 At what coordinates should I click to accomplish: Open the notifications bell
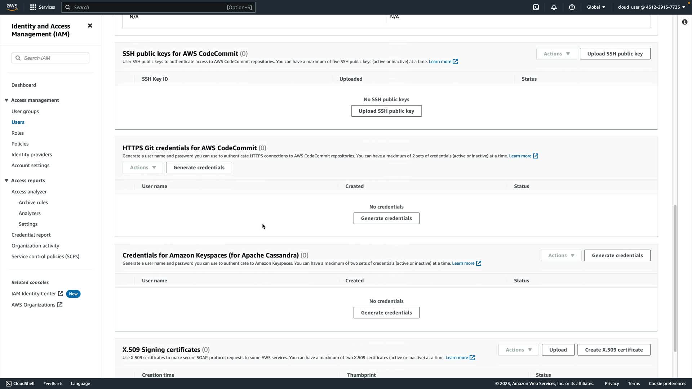click(x=554, y=7)
